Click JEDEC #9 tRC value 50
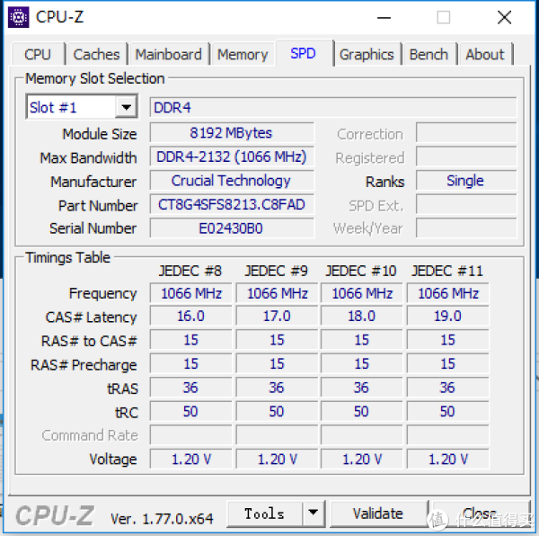The width and height of the screenshot is (539, 536). [x=277, y=412]
